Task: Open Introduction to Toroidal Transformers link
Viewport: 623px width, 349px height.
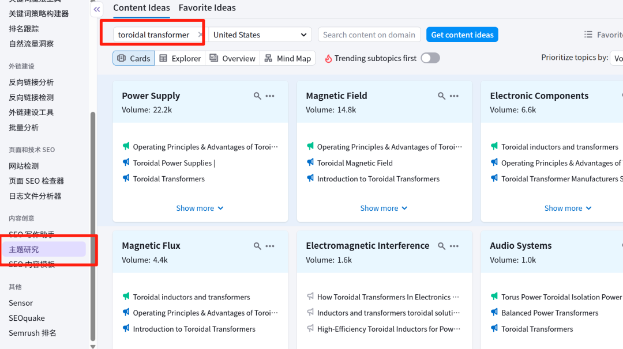Action: (378, 179)
